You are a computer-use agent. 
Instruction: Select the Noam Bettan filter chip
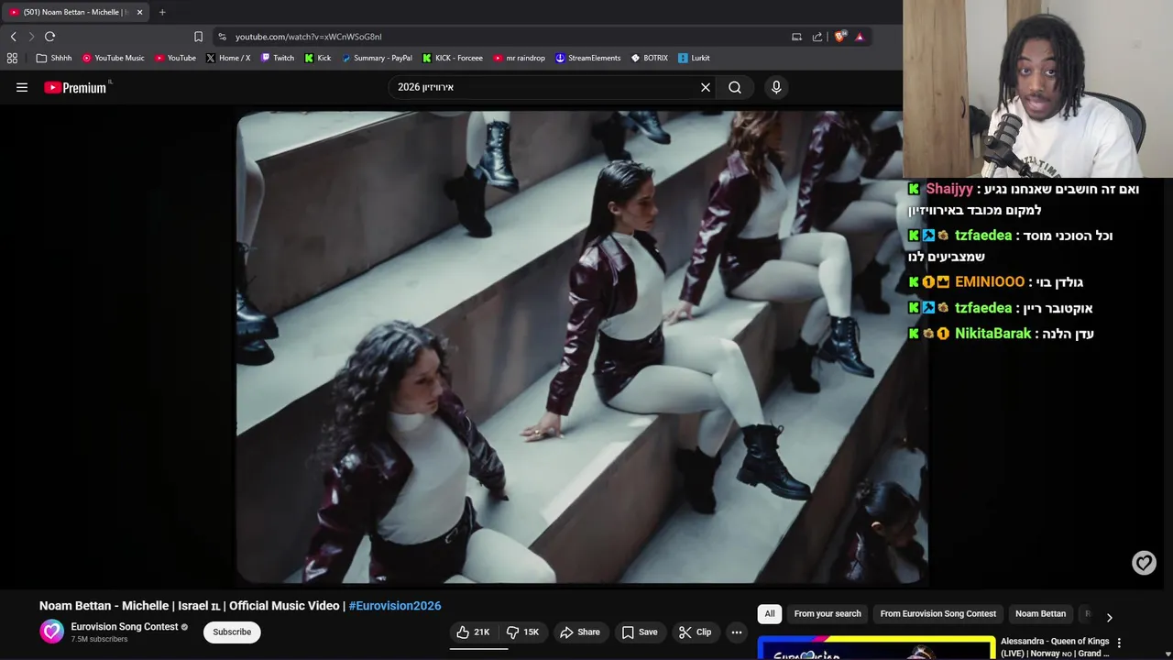[x=1040, y=613]
